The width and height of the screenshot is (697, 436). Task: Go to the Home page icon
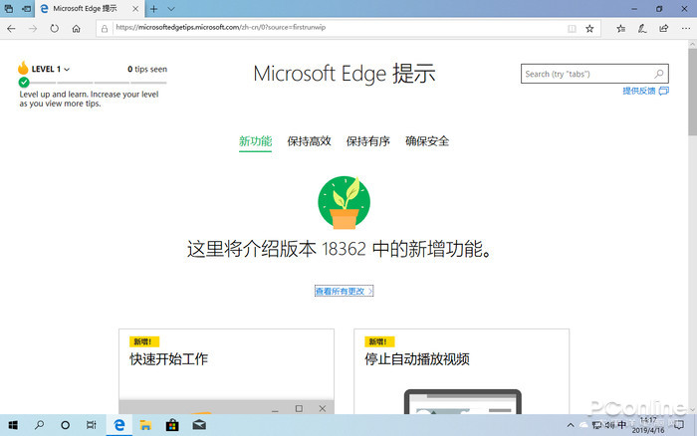(77, 29)
